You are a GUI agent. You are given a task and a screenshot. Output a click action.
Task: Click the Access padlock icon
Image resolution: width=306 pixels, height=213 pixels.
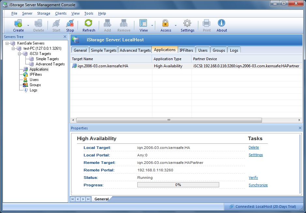tap(165, 23)
